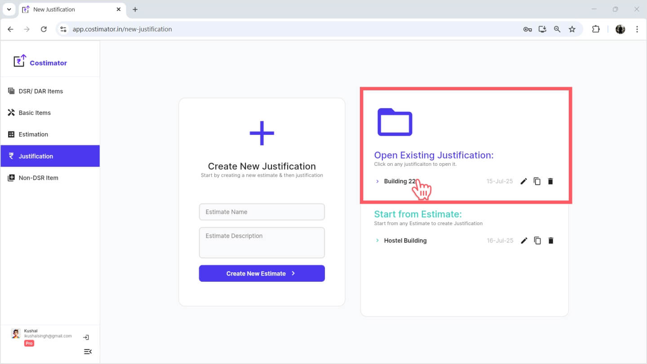
Task: Click the install app icon in address bar
Action: 542,29
